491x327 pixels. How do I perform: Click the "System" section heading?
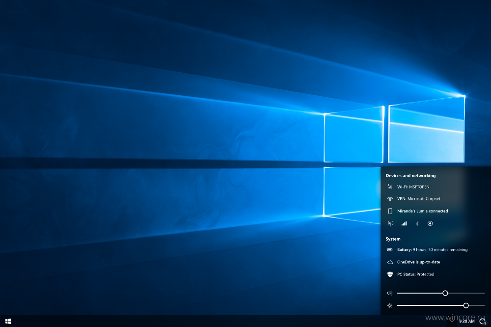(393, 239)
